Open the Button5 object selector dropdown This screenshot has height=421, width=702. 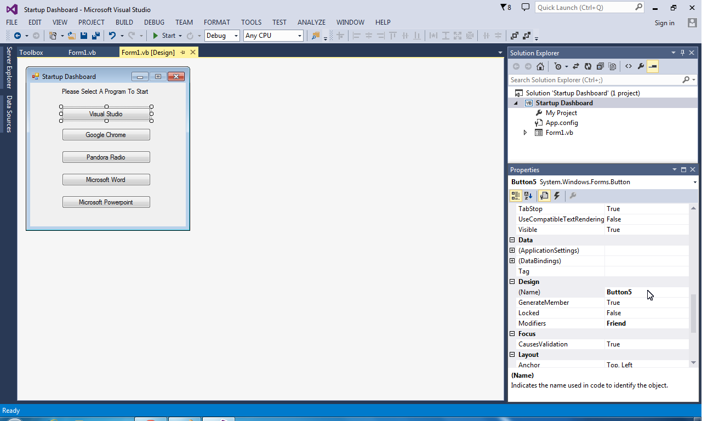695,182
